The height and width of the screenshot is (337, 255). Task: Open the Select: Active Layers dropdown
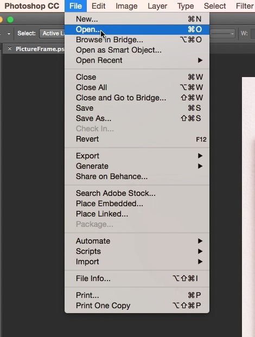[52, 33]
